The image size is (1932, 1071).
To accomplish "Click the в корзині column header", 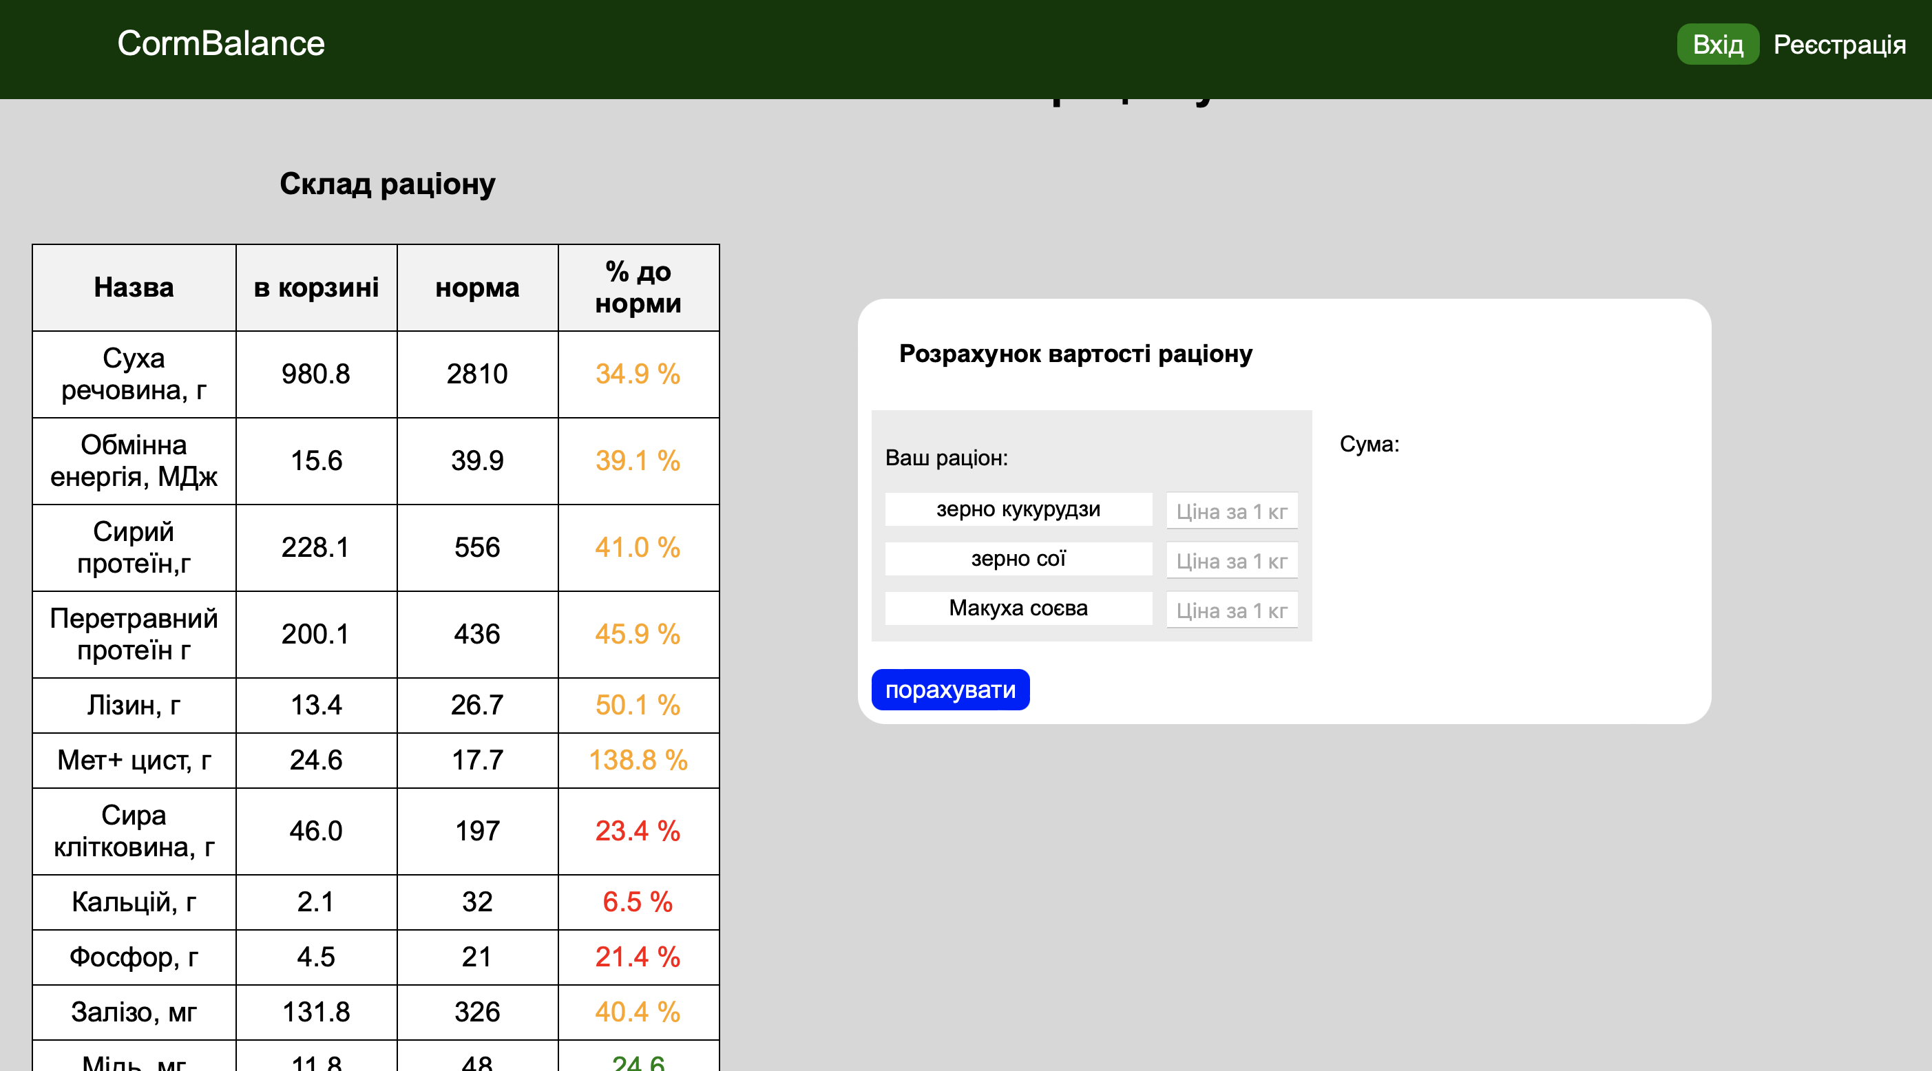I will [316, 288].
